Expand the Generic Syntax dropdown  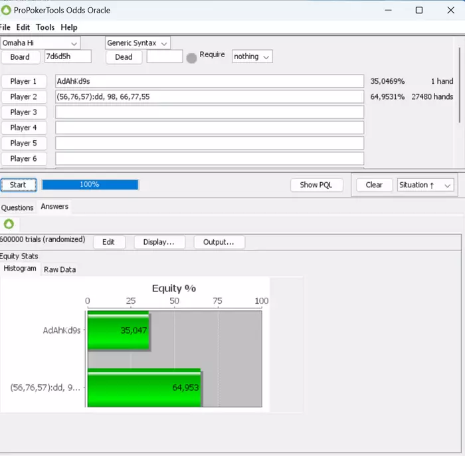pyautogui.click(x=138, y=43)
